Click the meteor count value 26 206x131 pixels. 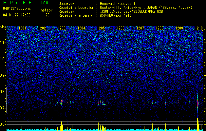tap(47, 15)
